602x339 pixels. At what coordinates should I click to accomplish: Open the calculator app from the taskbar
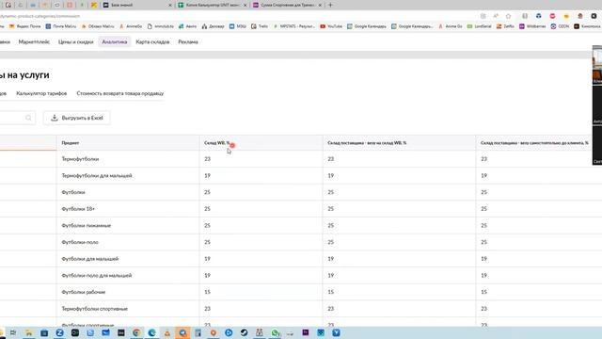(x=198, y=332)
